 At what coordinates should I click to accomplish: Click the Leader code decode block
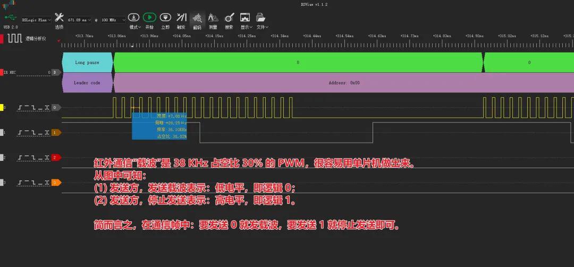[87, 83]
